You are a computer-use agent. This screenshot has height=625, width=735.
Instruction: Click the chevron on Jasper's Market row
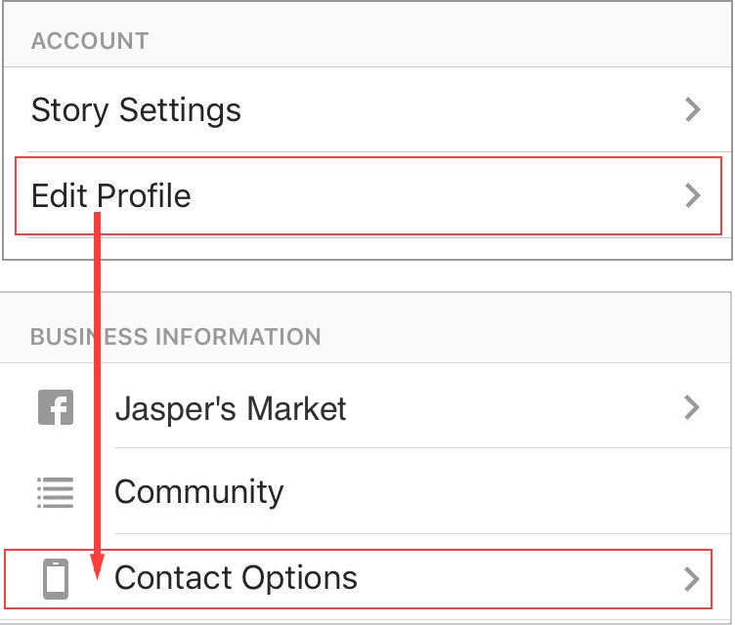click(x=692, y=407)
